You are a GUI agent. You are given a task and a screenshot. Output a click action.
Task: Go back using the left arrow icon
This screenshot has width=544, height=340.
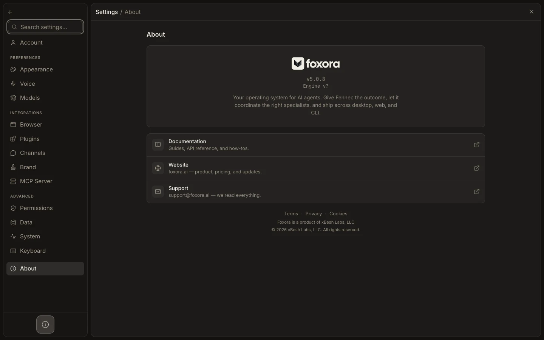[x=10, y=12]
